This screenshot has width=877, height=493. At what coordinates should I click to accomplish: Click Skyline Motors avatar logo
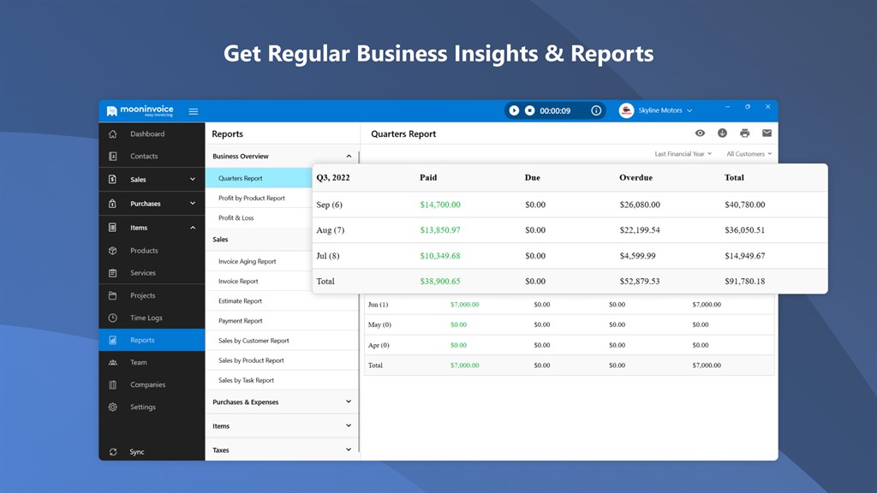[x=626, y=110]
